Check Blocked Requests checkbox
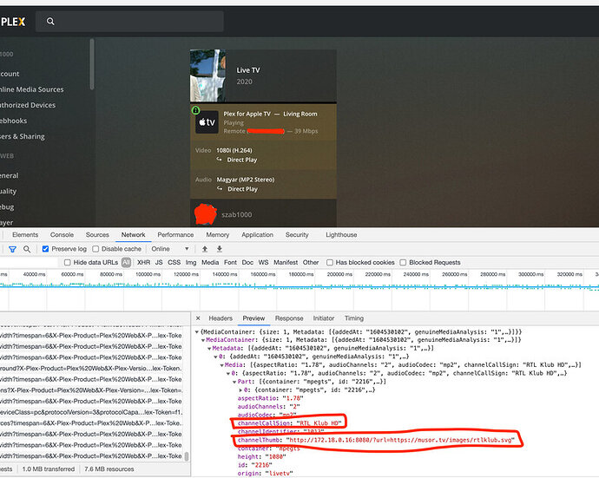599x478 pixels. [403, 262]
